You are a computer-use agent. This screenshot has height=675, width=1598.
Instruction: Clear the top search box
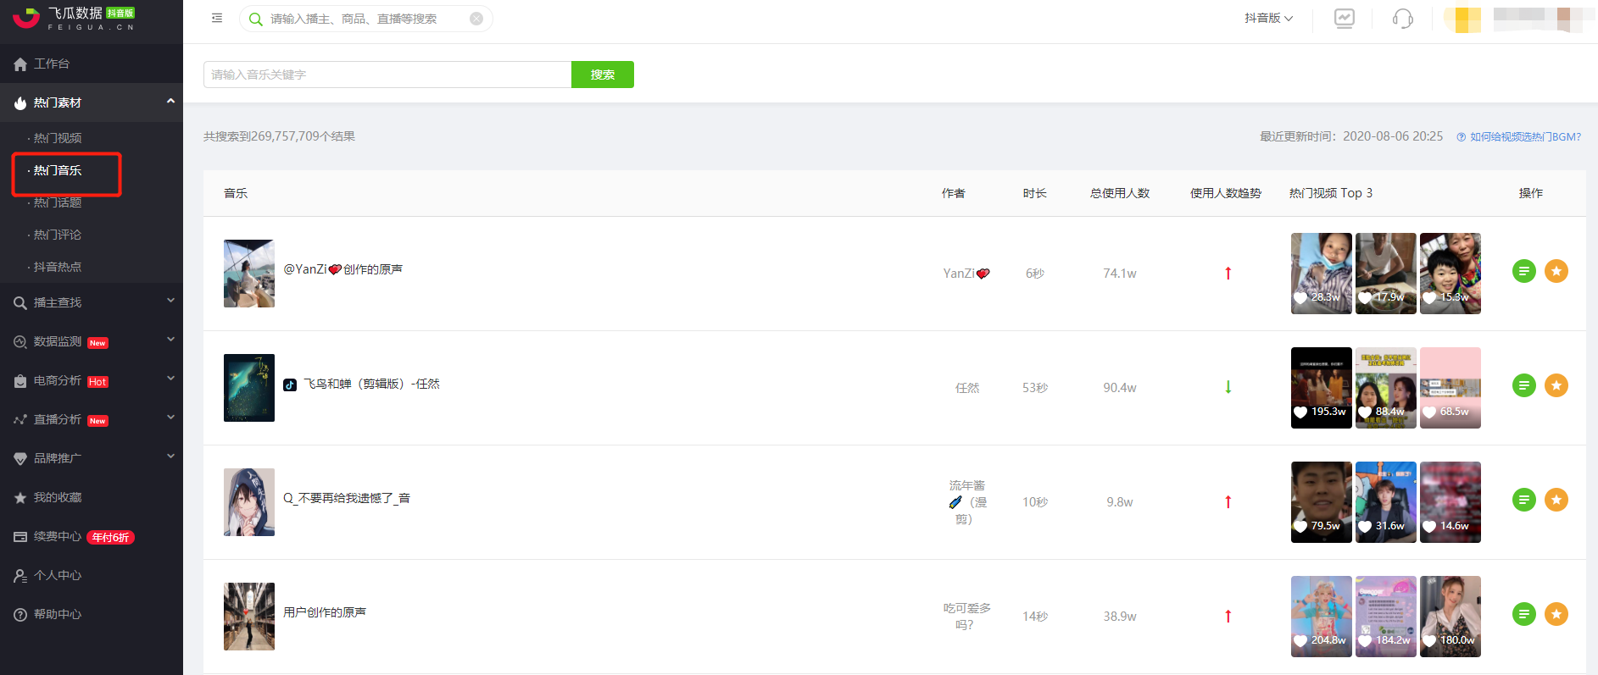[476, 19]
